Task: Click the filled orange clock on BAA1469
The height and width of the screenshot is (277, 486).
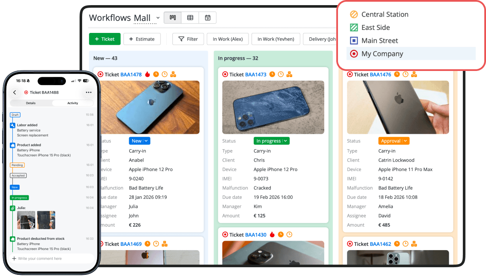Action: [x=148, y=244]
